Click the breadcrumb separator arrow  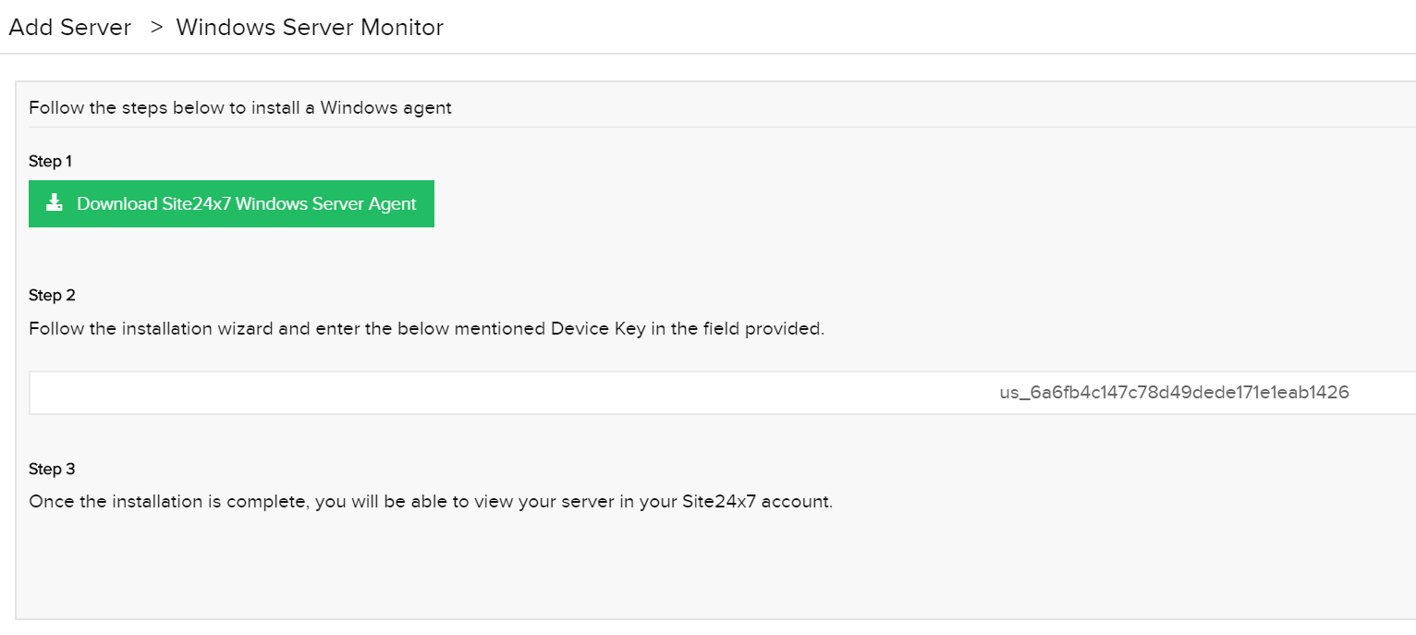coord(156,28)
